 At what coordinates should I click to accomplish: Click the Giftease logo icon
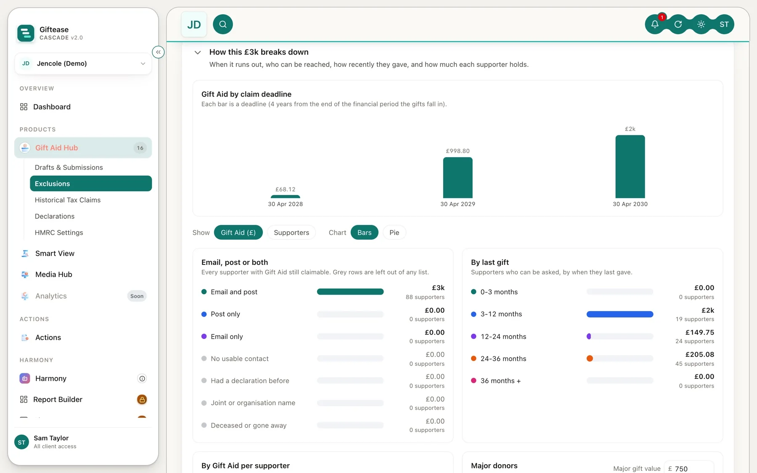tap(26, 33)
